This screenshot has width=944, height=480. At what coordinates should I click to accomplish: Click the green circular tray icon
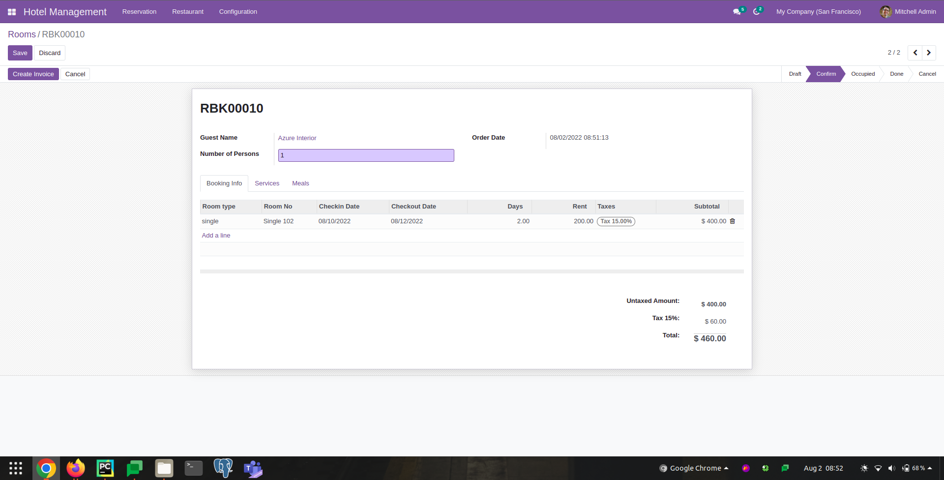(x=766, y=468)
